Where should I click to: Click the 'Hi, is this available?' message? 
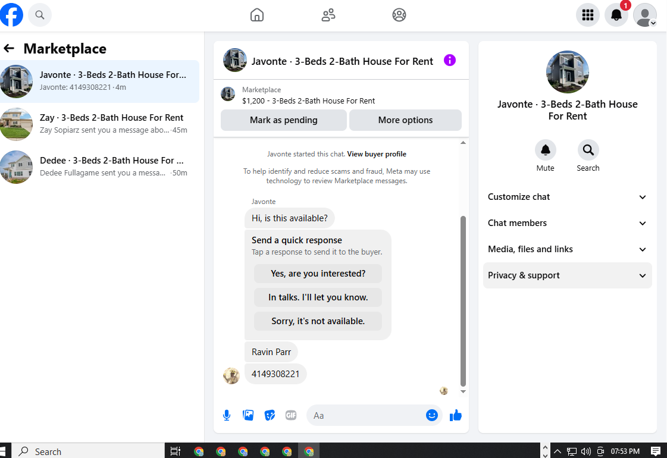289,218
